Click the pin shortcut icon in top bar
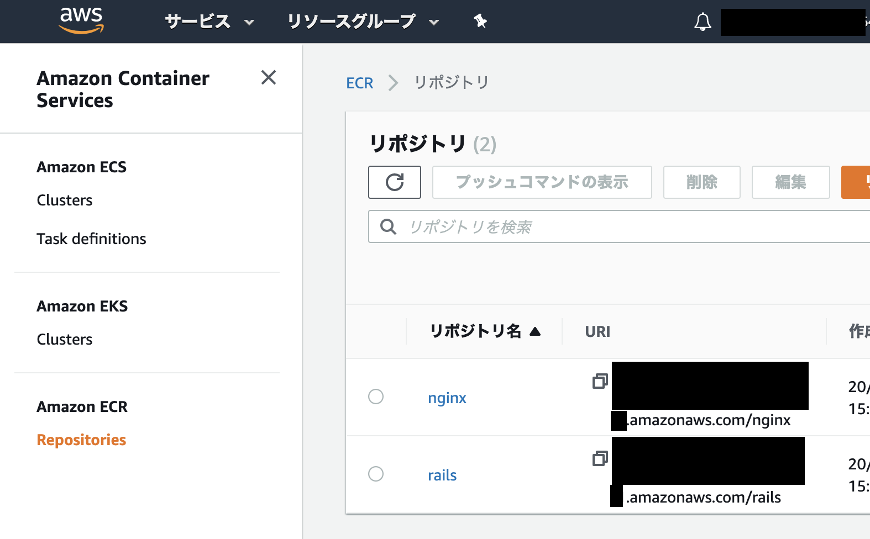The height and width of the screenshot is (539, 870). click(x=480, y=22)
